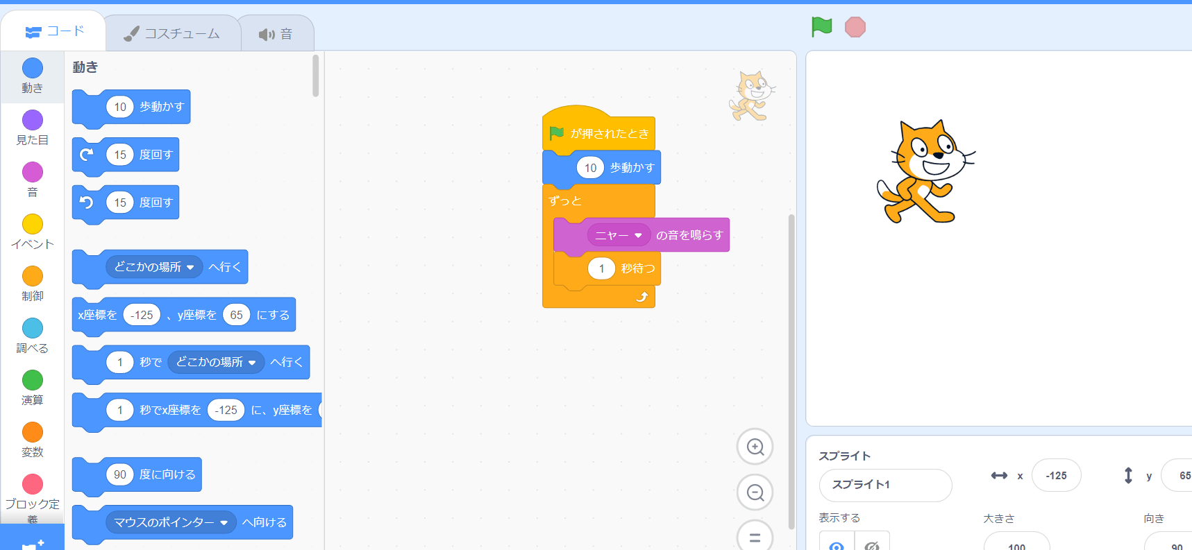Open どこかの場所 dropdown in the 1秒で block
Image resolution: width=1192 pixels, height=550 pixels.
point(216,362)
